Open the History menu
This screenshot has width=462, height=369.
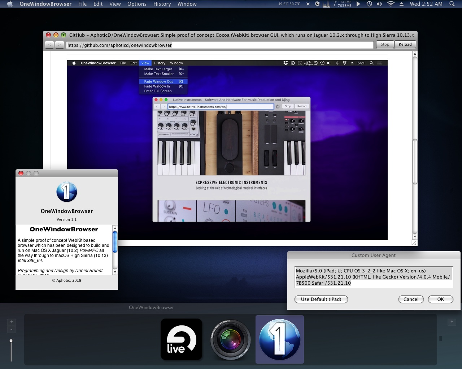pyautogui.click(x=162, y=4)
